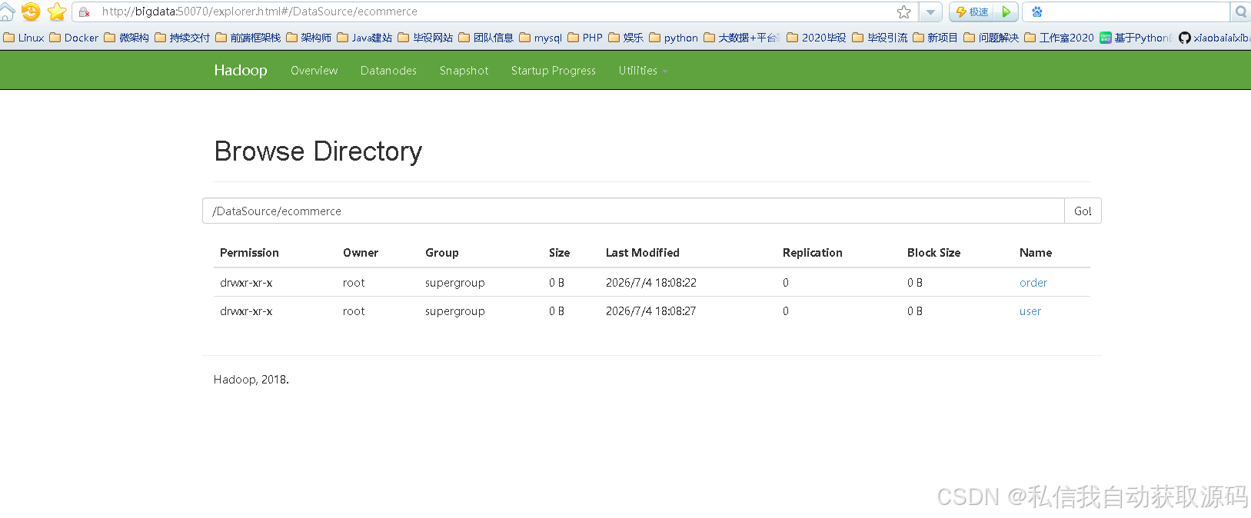Click the Size column header
The image size is (1251, 518).
pos(560,253)
